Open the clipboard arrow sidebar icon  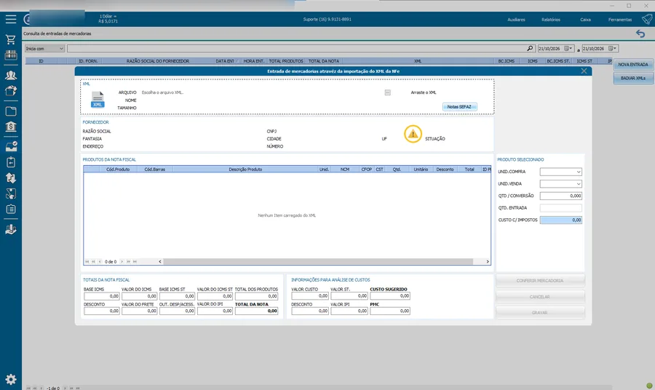[x=11, y=162]
